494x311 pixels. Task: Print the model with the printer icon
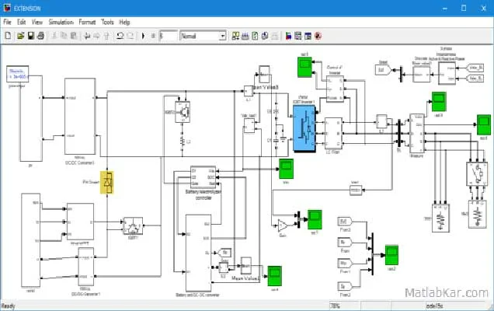pos(40,36)
